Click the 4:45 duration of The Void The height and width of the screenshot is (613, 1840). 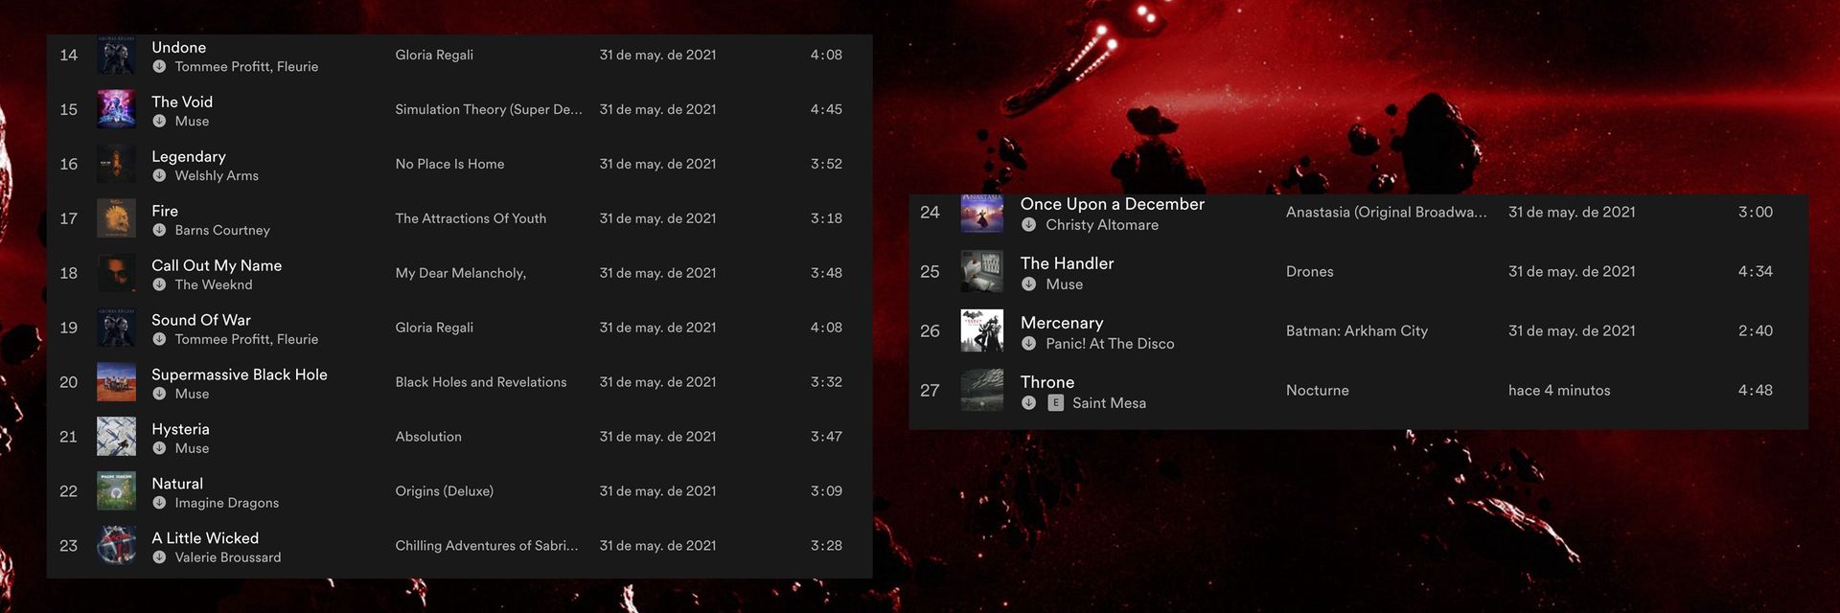tap(826, 109)
